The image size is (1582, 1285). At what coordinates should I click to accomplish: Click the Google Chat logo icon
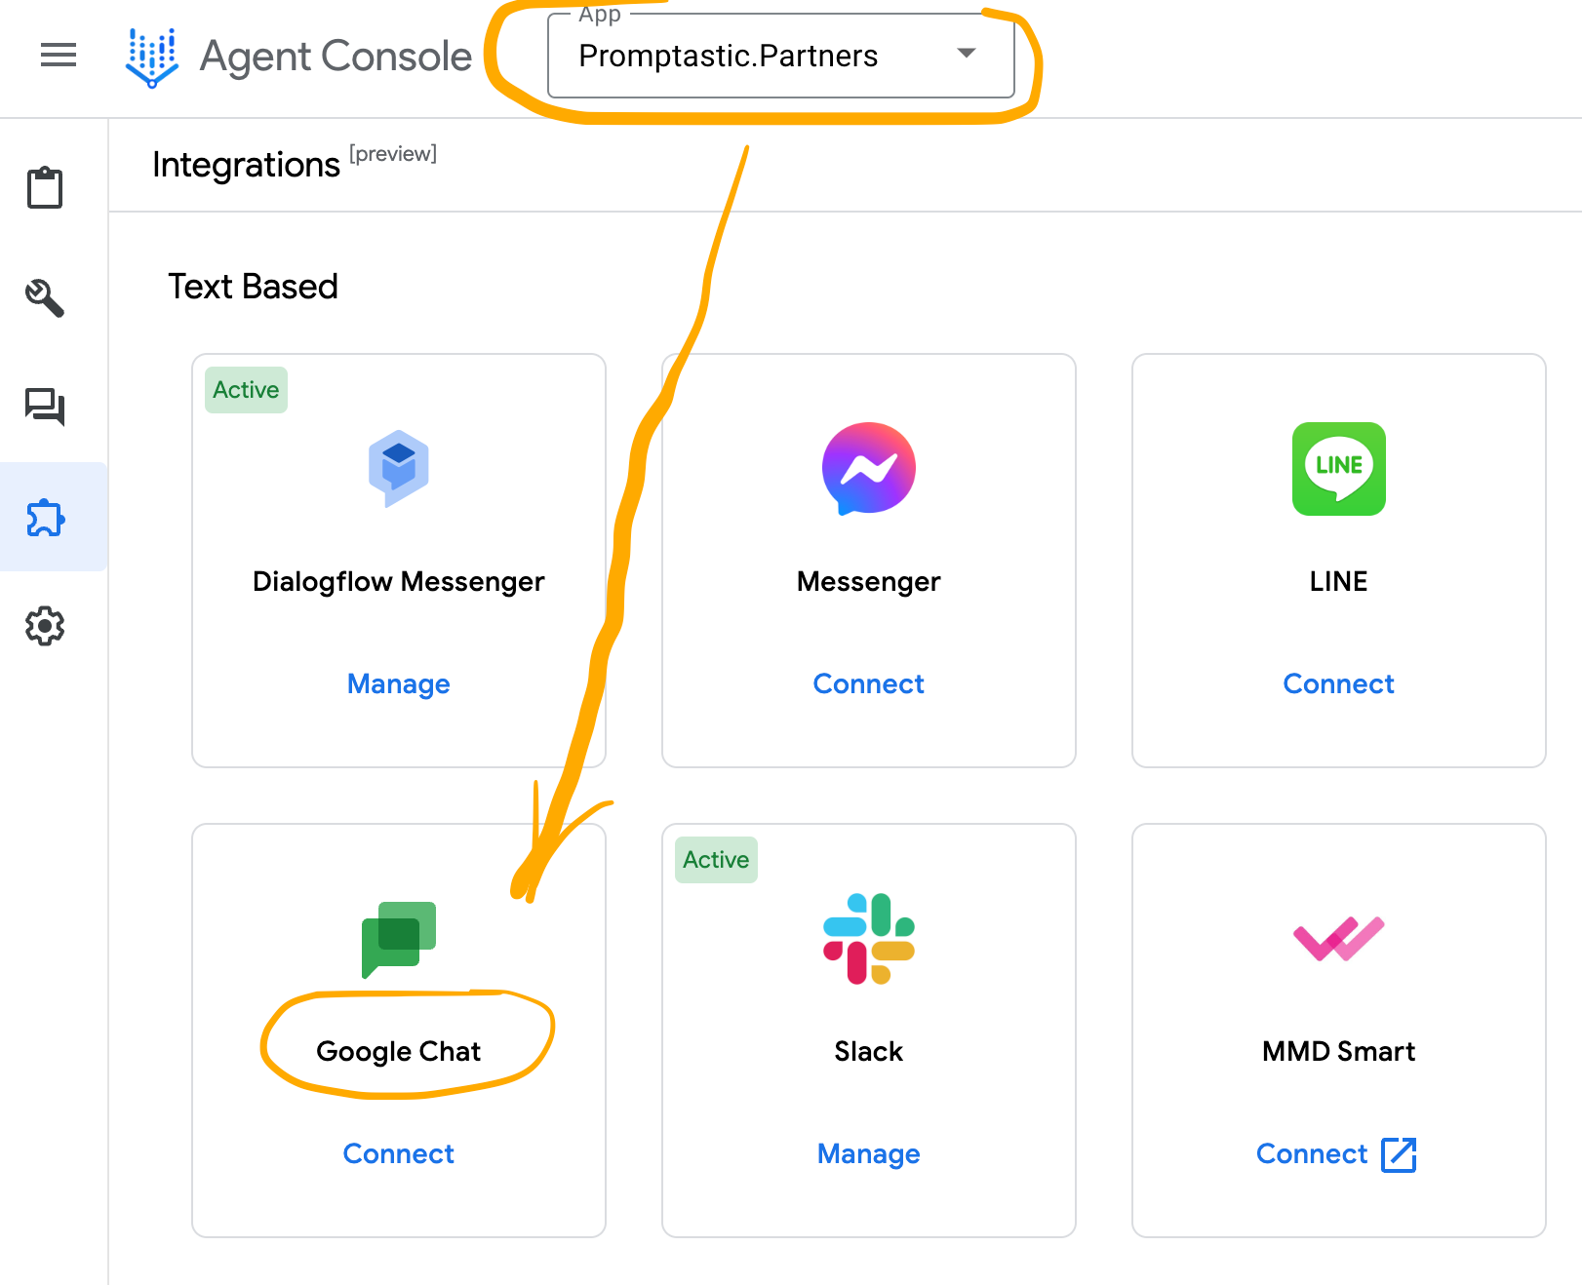coord(398,939)
